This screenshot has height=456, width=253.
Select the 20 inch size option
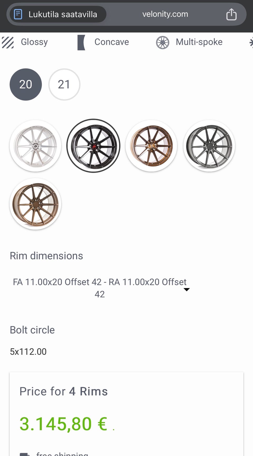(x=26, y=84)
